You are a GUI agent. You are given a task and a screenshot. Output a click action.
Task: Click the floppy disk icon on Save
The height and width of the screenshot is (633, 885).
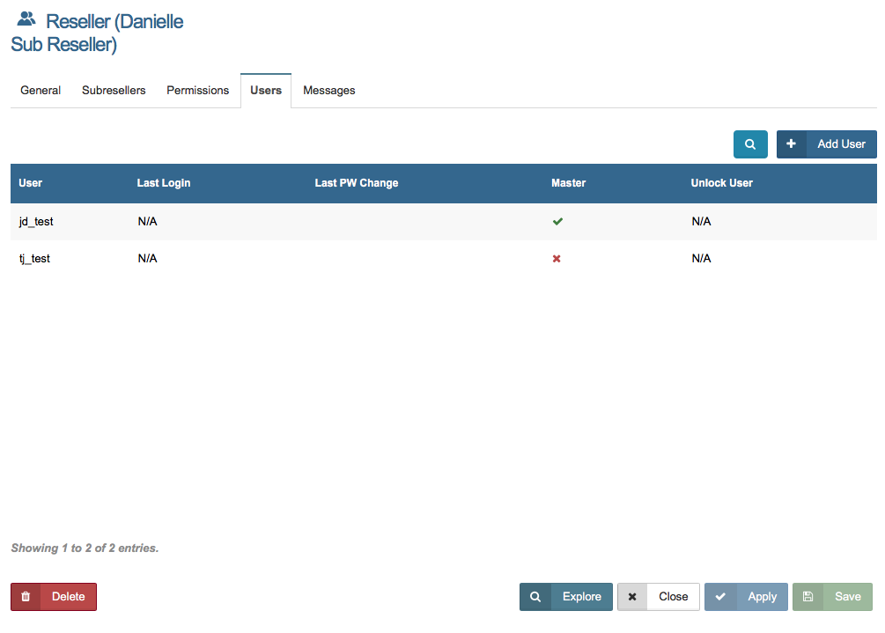coord(808,597)
